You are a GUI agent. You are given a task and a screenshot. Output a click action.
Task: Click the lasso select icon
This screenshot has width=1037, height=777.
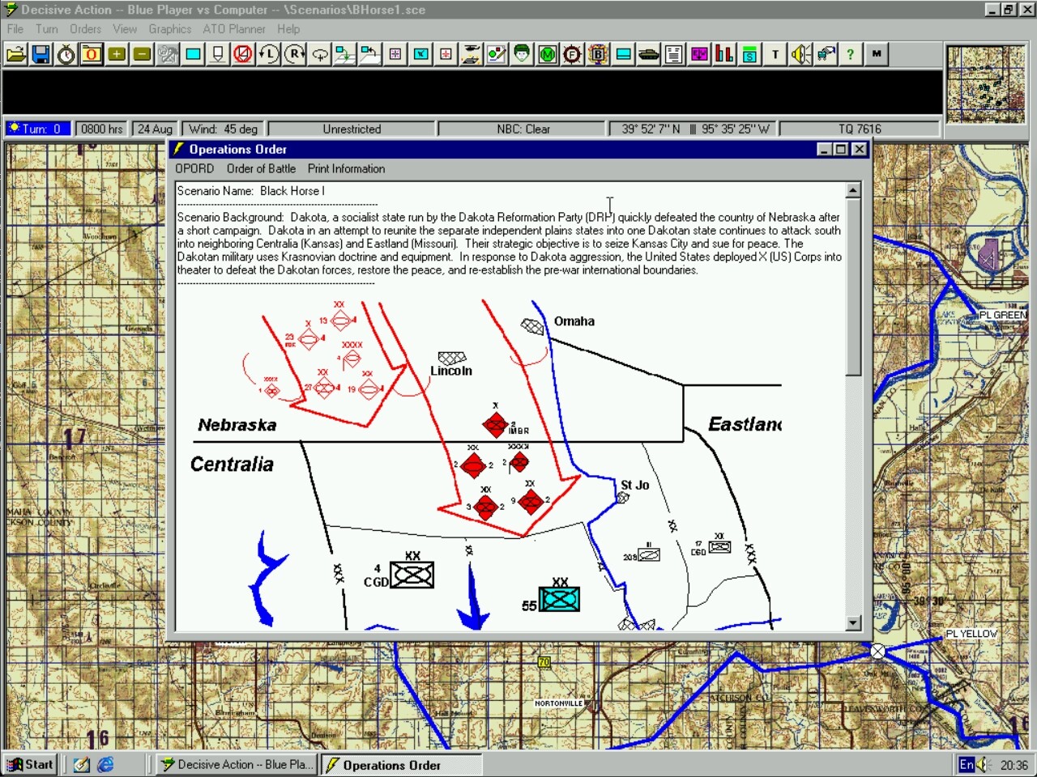(320, 54)
